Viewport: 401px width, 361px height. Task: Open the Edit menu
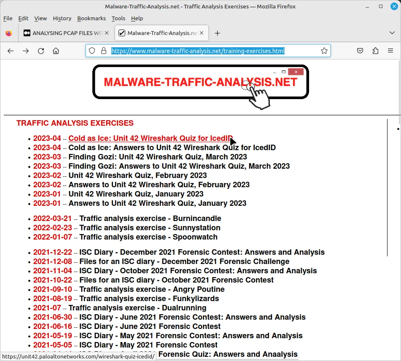tap(23, 19)
